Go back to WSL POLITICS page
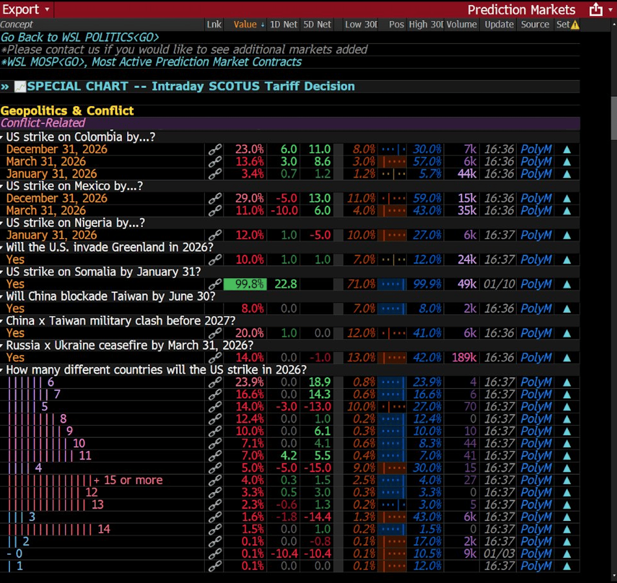 point(79,37)
